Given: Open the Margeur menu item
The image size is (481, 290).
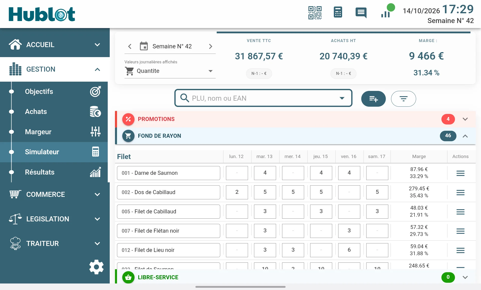Looking at the screenshot, I should [54, 132].
